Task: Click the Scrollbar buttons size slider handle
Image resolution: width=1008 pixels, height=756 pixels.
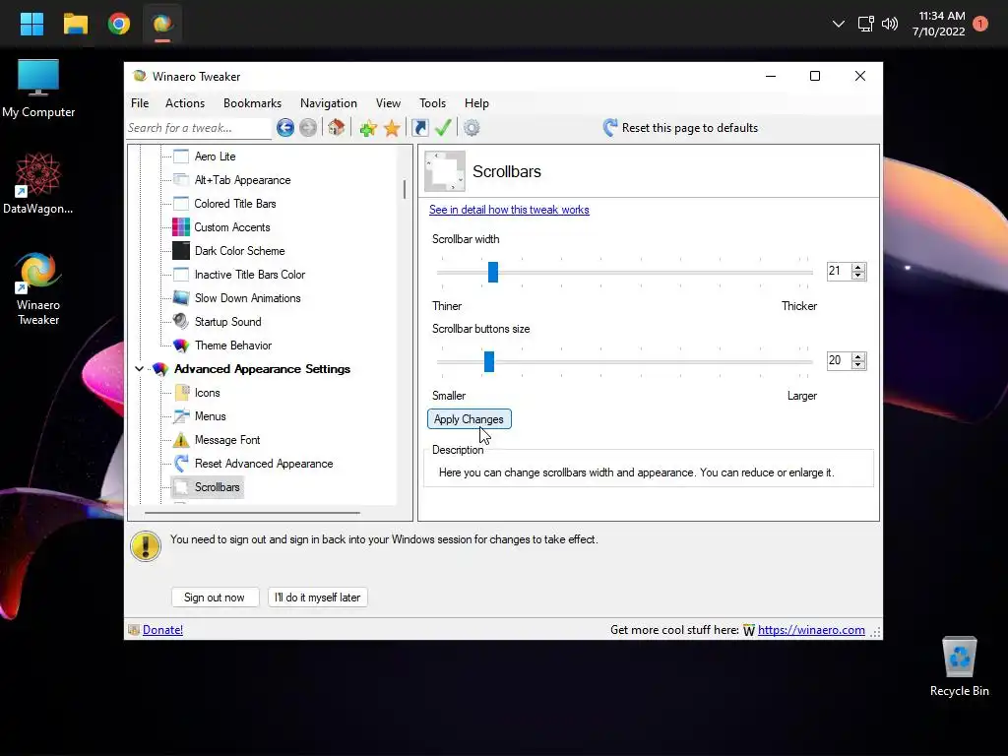Action: click(488, 361)
